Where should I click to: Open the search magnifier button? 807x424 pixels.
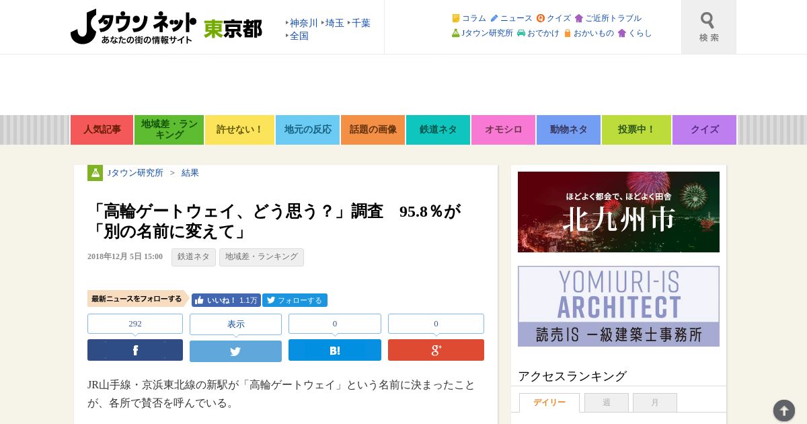point(708,27)
